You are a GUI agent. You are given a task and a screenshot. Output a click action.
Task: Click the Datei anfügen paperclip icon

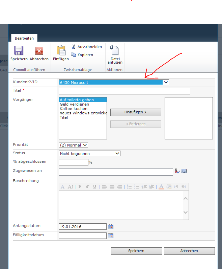click(x=114, y=50)
